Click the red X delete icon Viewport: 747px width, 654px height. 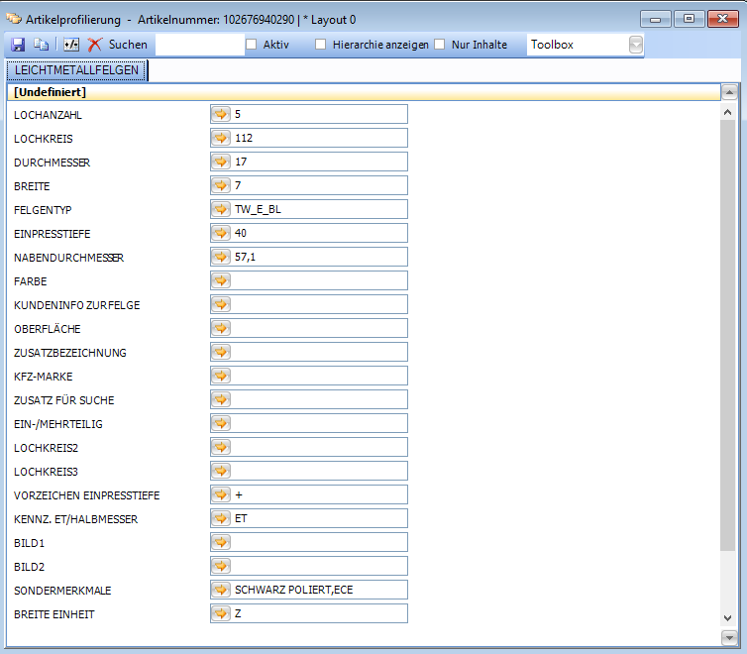tap(95, 45)
